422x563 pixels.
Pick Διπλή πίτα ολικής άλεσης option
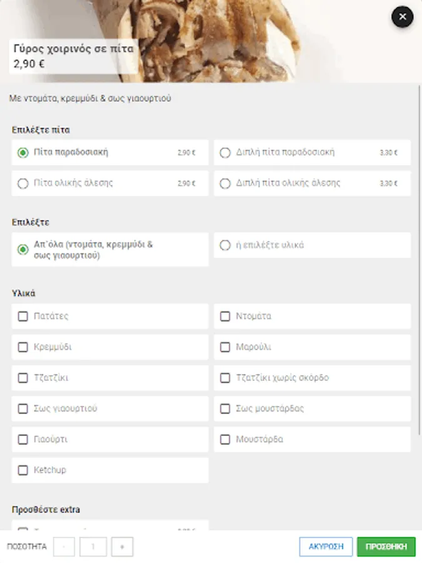click(225, 184)
